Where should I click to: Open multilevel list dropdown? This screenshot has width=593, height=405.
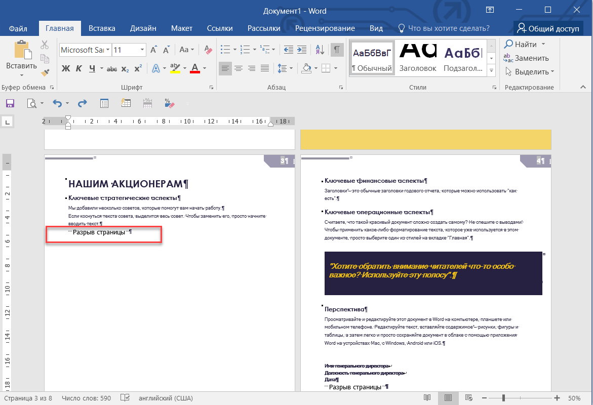tap(273, 50)
